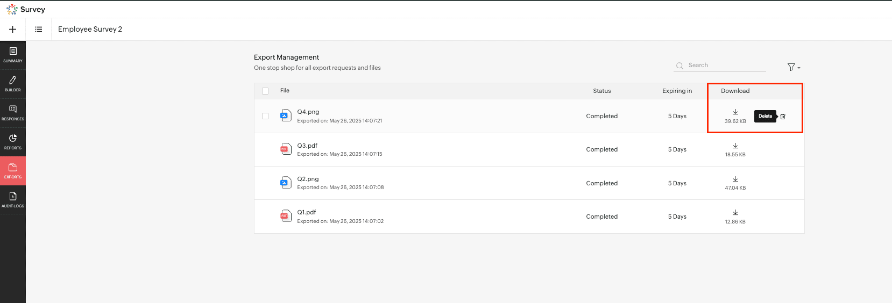The image size is (892, 303).
Task: Go to the Builder section
Action: 13,84
